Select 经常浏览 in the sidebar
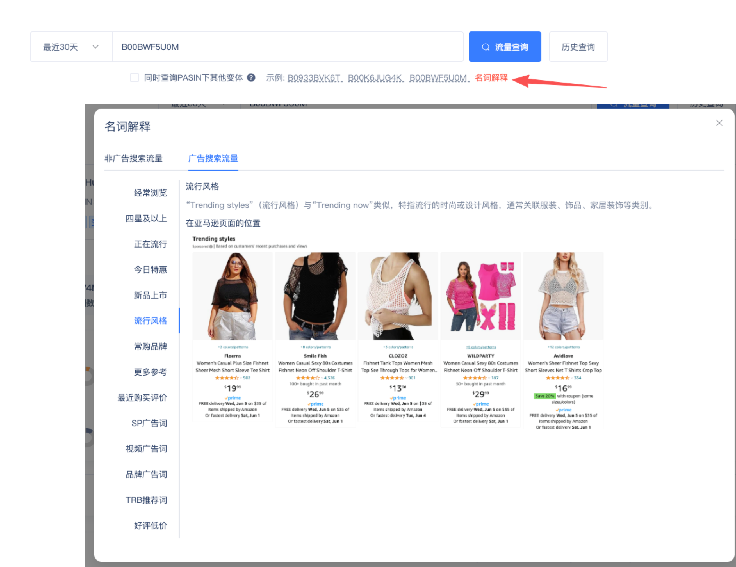 (x=150, y=193)
